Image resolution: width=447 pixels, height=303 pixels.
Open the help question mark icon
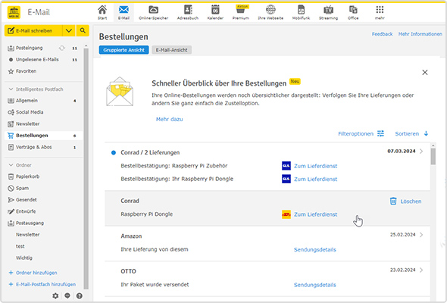pyautogui.click(x=80, y=295)
